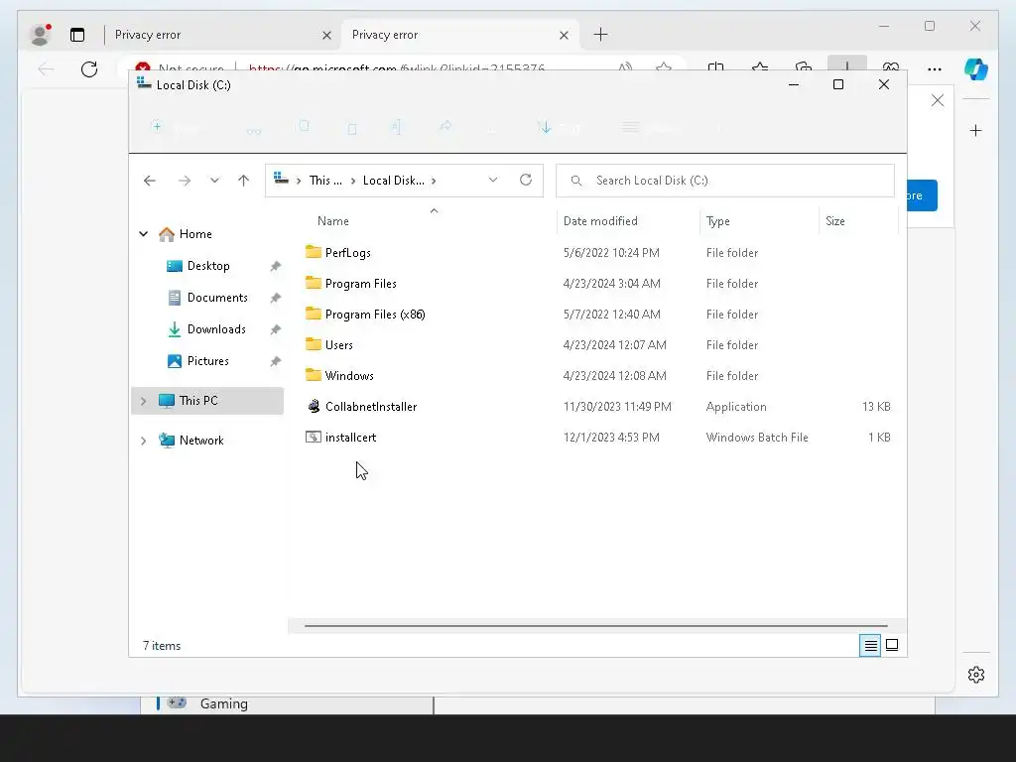Click the plus icon in Edge sidebar
1016x762 pixels.
[x=976, y=131]
